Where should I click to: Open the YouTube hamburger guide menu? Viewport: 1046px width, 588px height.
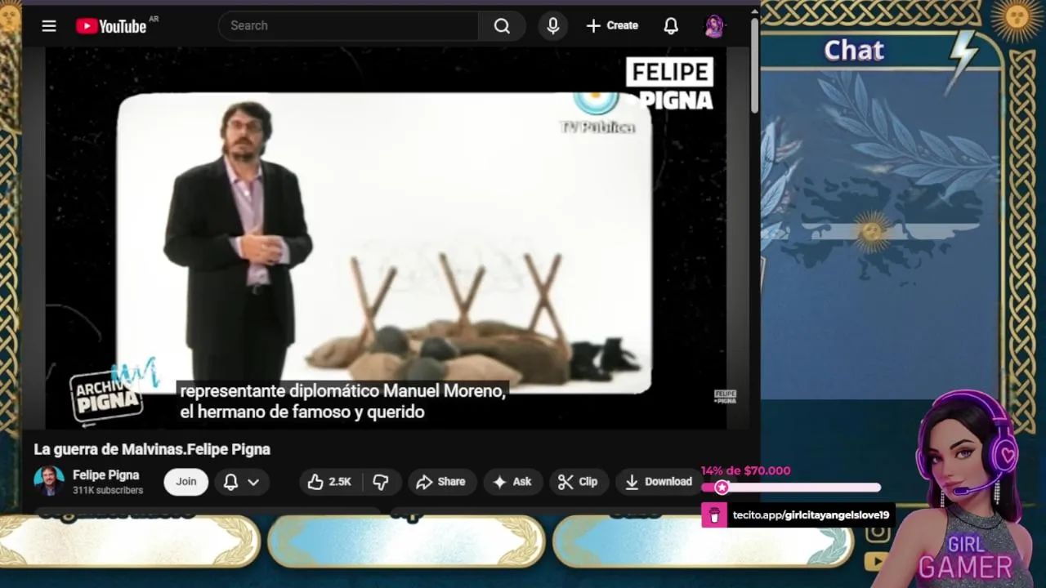coord(49,26)
